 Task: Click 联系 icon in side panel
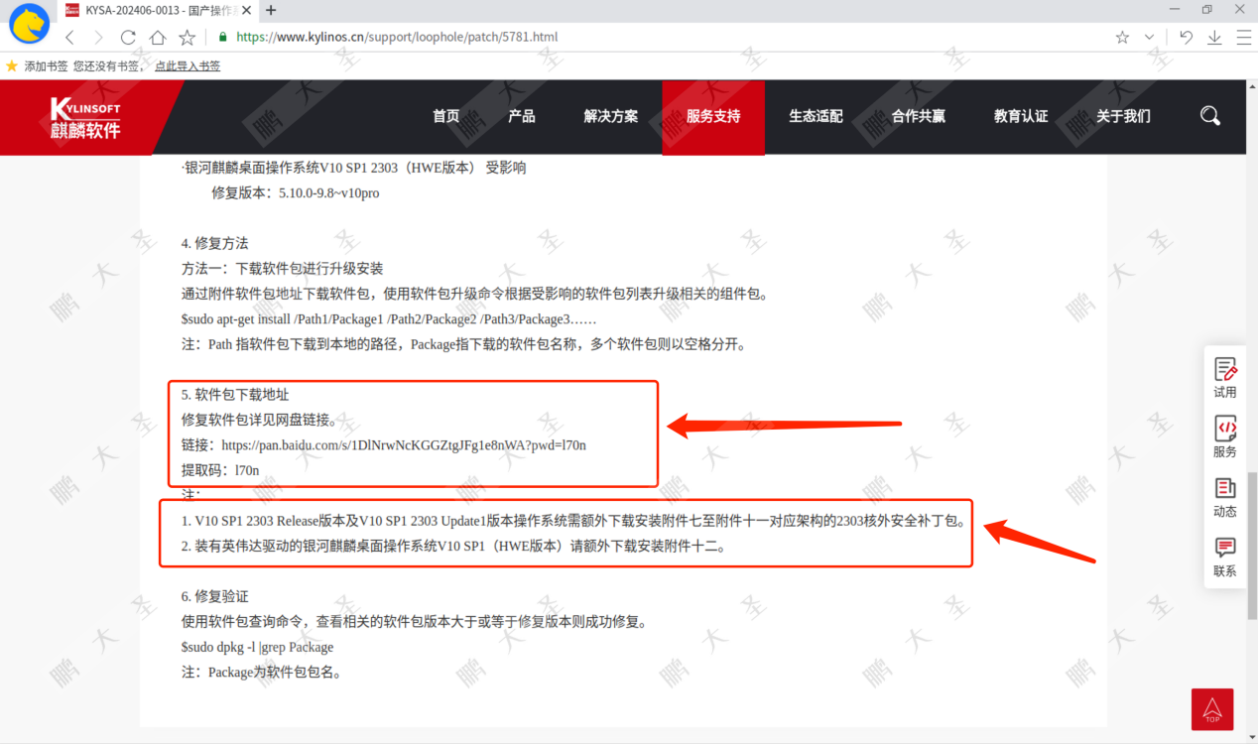1225,556
